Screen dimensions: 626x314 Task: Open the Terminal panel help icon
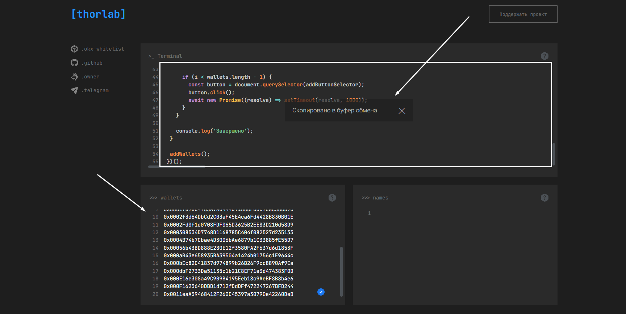pos(544,56)
